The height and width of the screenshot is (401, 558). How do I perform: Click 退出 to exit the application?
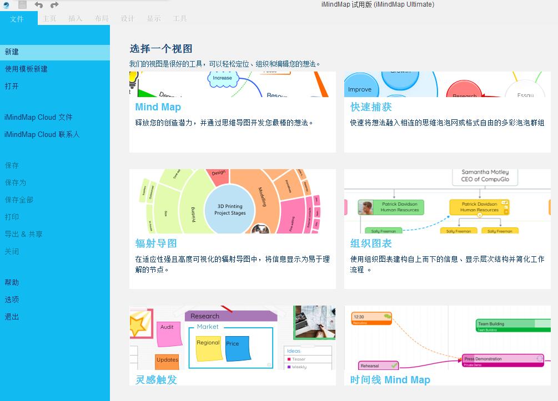click(12, 317)
